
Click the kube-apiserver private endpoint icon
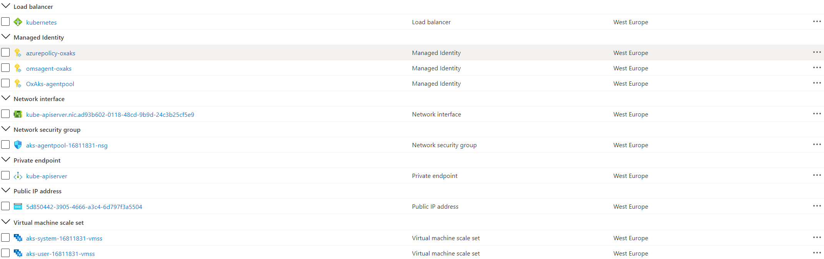[x=18, y=176]
